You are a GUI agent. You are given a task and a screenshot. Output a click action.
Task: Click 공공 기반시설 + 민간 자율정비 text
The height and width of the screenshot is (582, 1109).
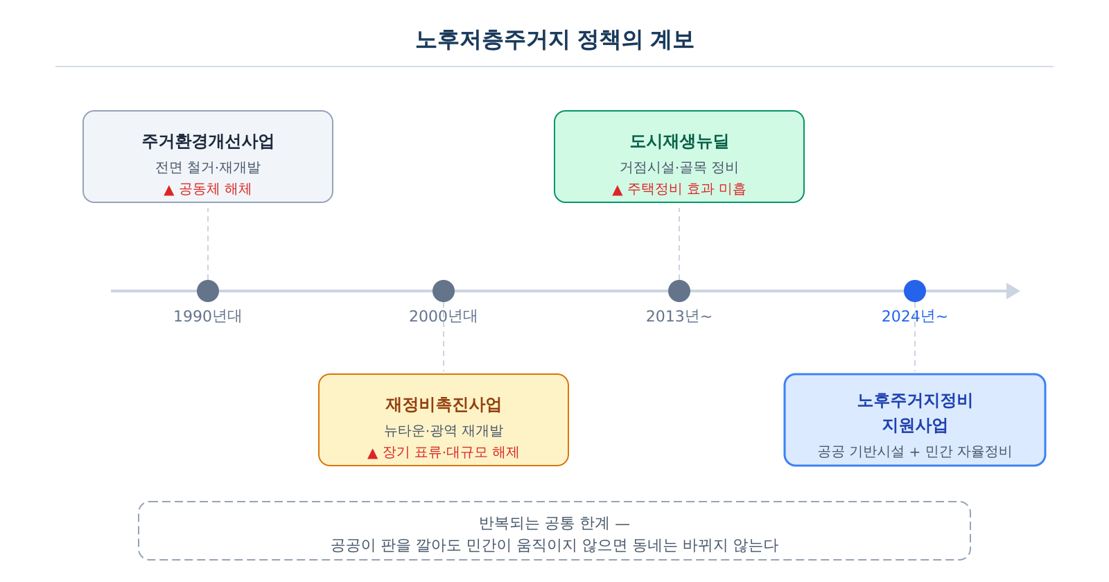click(915, 452)
